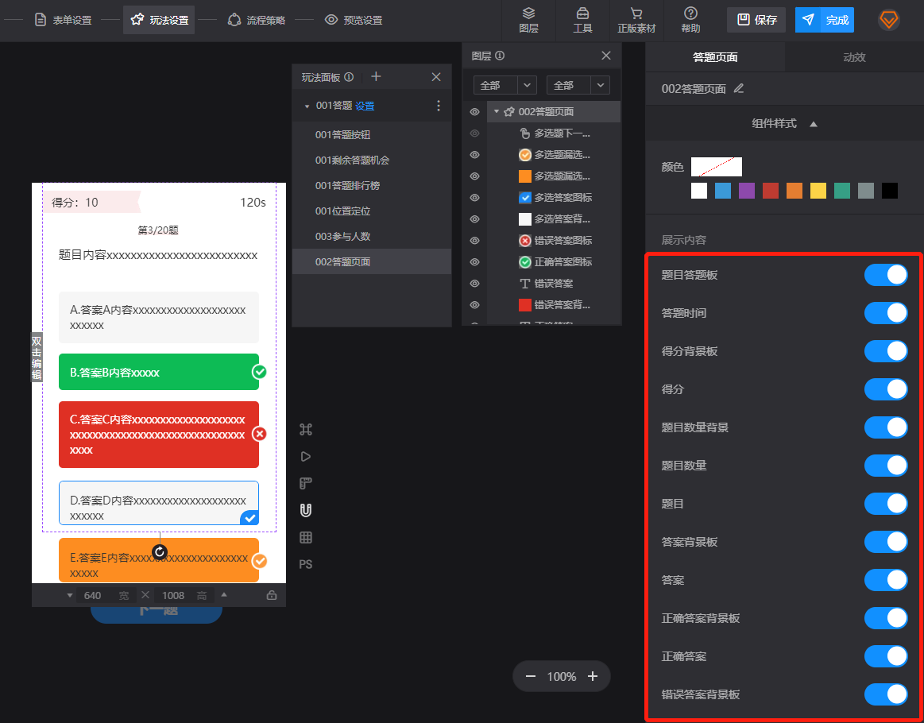
Task: Toggle the ruler icon beside canvas
Action: pyautogui.click(x=305, y=484)
